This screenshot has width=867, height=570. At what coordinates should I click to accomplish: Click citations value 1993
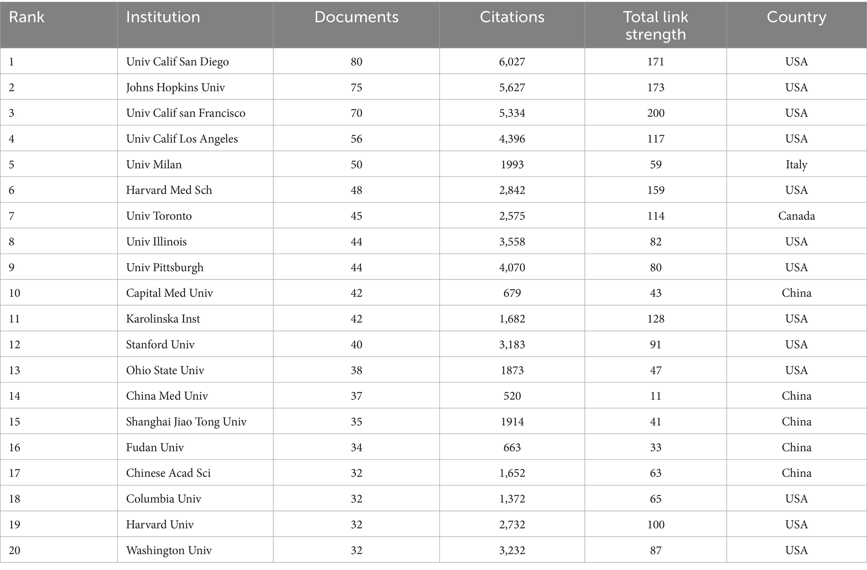[x=512, y=164]
